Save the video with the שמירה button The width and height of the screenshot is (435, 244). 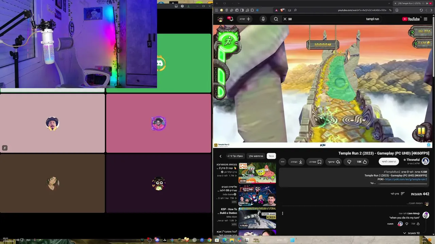pos(315,162)
